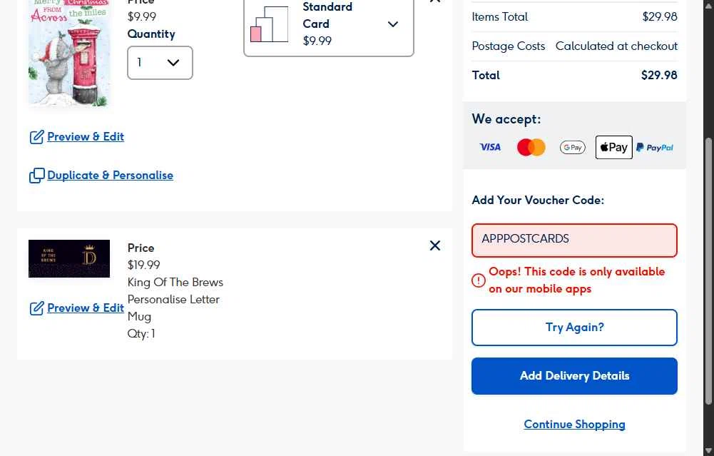Screen dimensions: 714x456
Task: Click the pencil icon beside the mug's Preview & Edit
Action: pos(36,308)
